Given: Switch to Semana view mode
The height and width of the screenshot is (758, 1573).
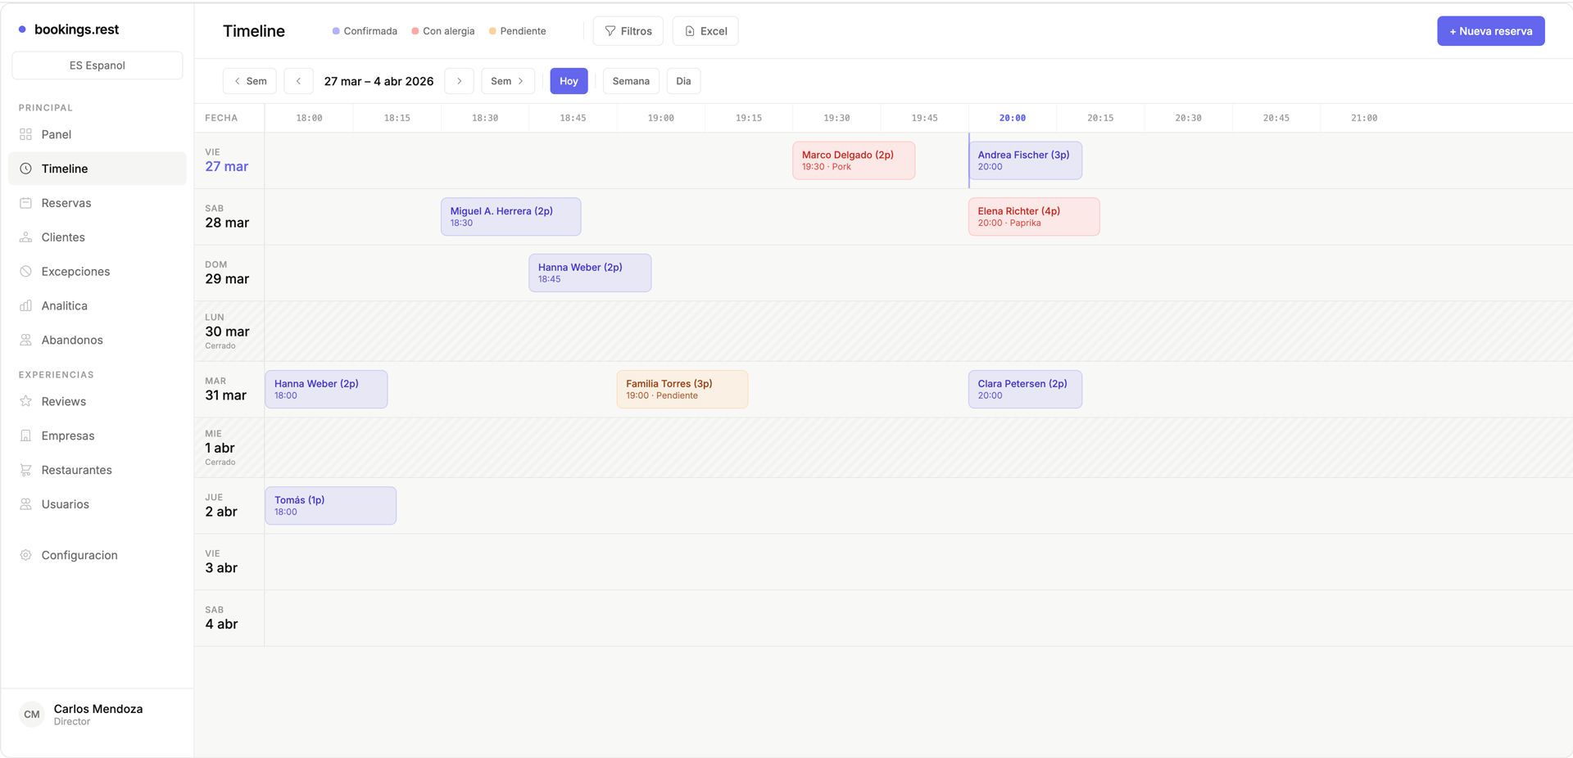Looking at the screenshot, I should pyautogui.click(x=630, y=81).
